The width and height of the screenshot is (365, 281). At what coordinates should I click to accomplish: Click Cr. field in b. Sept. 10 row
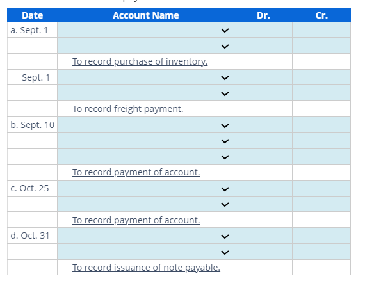click(321, 125)
